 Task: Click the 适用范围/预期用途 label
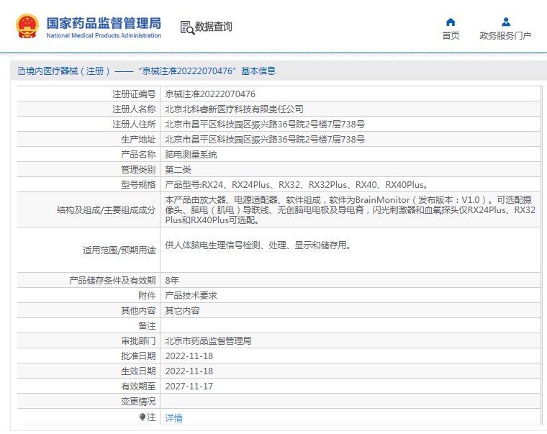coord(119,250)
